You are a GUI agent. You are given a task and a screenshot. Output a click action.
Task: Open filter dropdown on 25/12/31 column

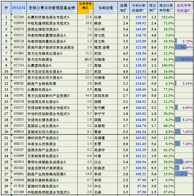click(24, 12)
